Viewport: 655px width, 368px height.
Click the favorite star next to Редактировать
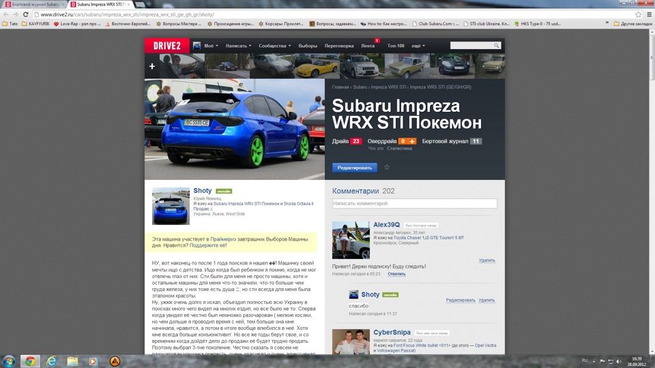click(x=387, y=167)
